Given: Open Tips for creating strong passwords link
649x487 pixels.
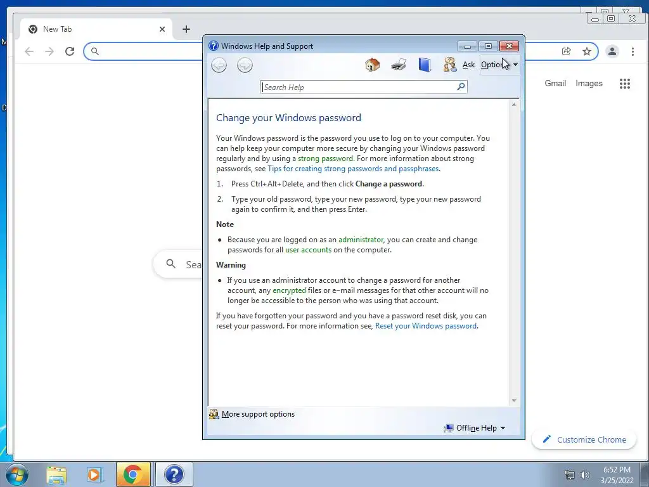Looking at the screenshot, I should tap(353, 169).
